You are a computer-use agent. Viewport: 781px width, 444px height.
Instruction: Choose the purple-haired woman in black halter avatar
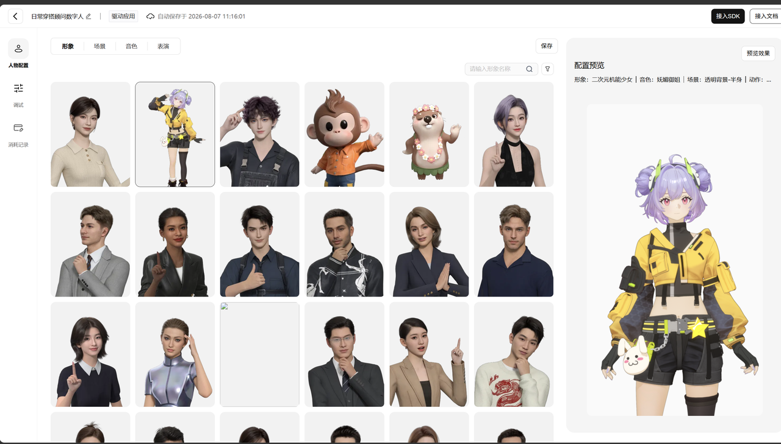(x=514, y=135)
